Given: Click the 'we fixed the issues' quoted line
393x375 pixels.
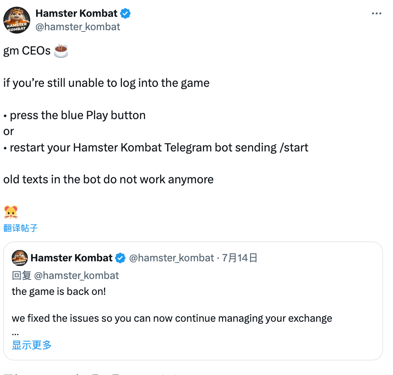Looking at the screenshot, I should [x=172, y=318].
